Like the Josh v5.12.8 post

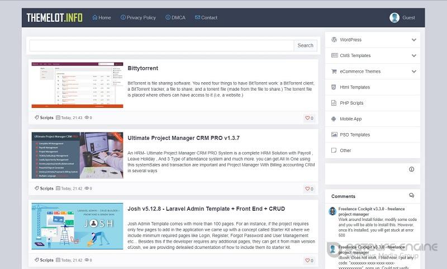click(307, 260)
